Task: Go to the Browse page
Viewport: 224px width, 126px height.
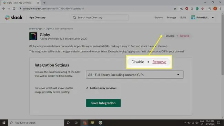Action: click(159, 18)
